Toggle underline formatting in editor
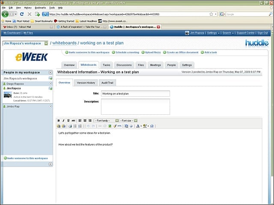Screen dimensions: 274x205 click(x=68, y=120)
